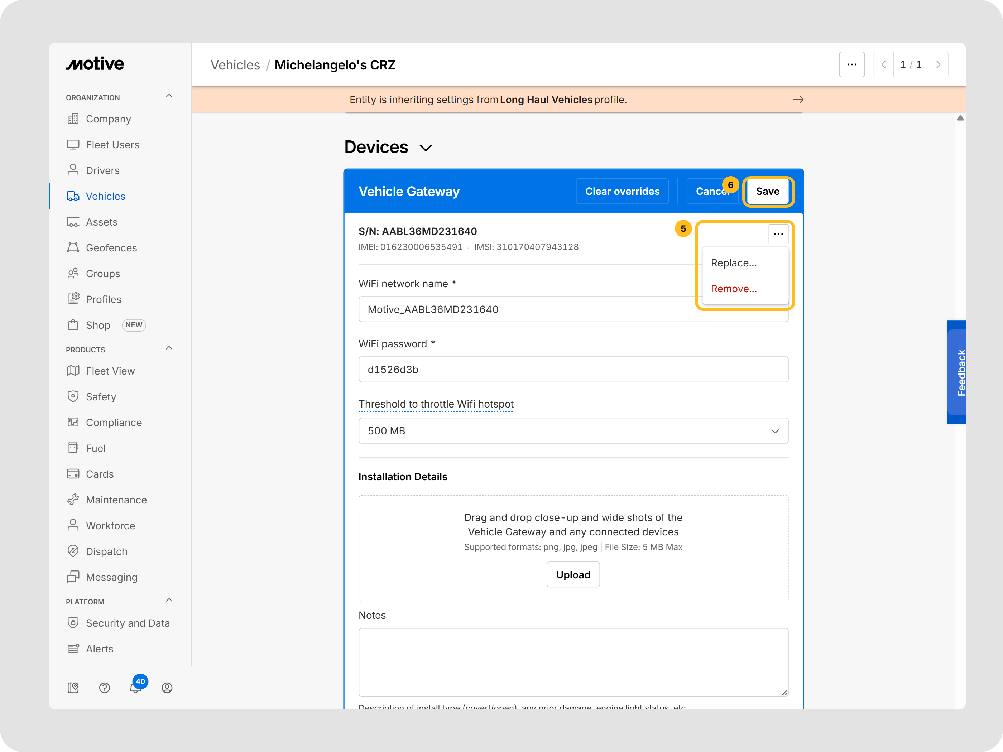Screen dimensions: 1003x752
Task: Click the banner arrow to Long Haul profile
Action: [x=798, y=99]
